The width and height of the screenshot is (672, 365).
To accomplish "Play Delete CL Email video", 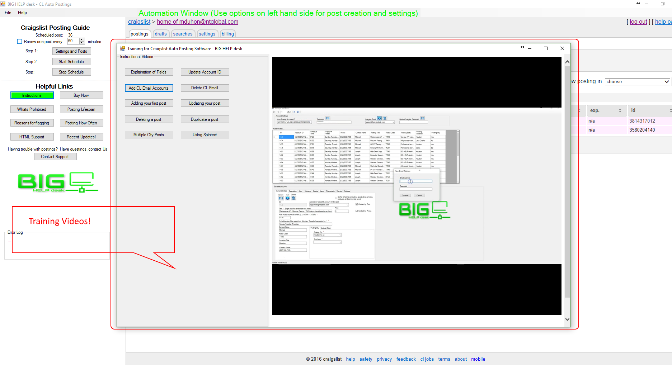I will (205, 88).
